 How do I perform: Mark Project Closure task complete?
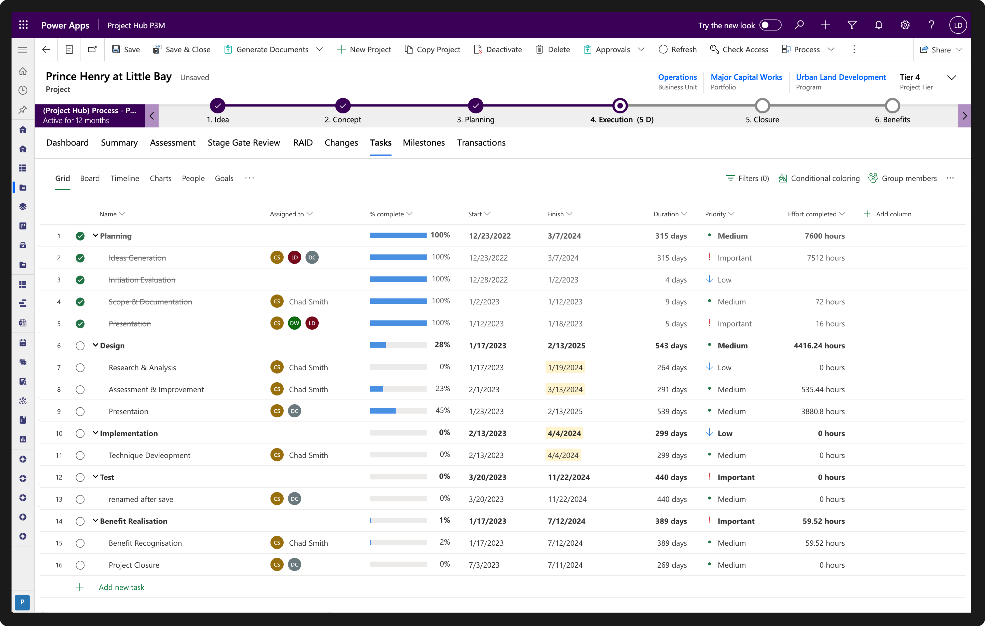click(x=80, y=565)
